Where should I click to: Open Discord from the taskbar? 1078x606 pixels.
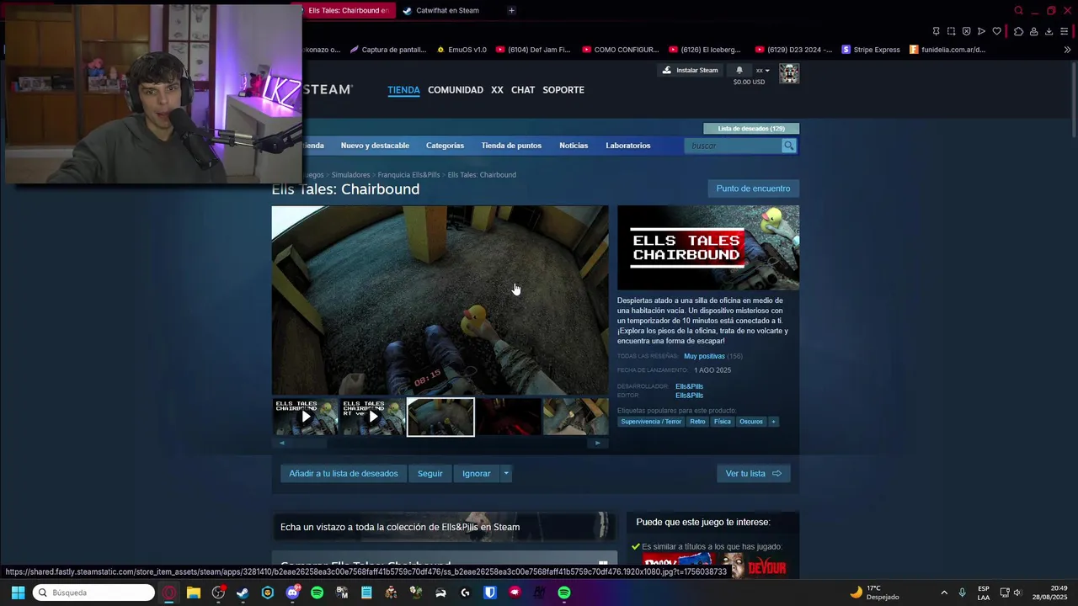[292, 593]
